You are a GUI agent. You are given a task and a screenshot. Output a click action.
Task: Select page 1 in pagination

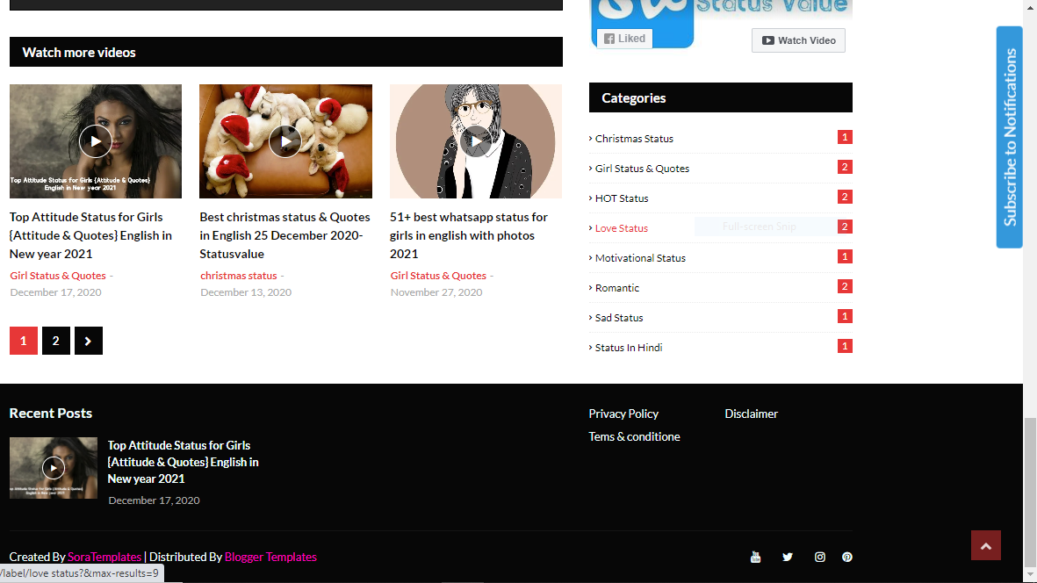23,341
